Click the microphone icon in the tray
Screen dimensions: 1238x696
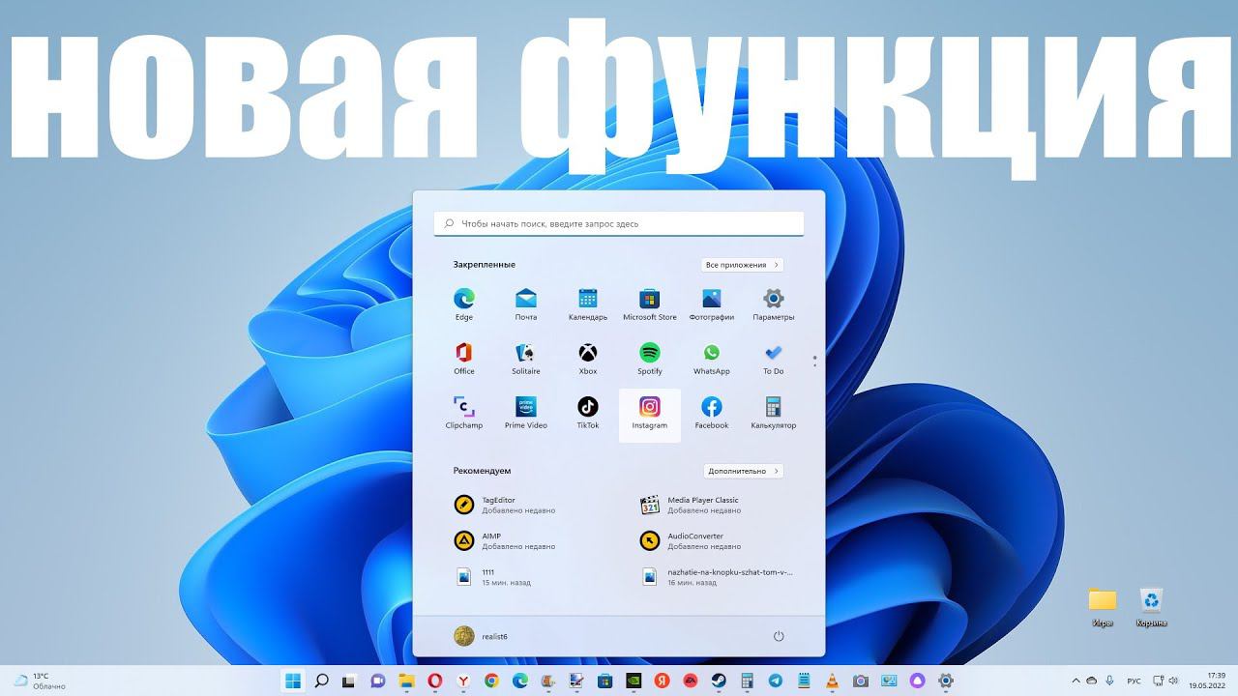pyautogui.click(x=1109, y=681)
